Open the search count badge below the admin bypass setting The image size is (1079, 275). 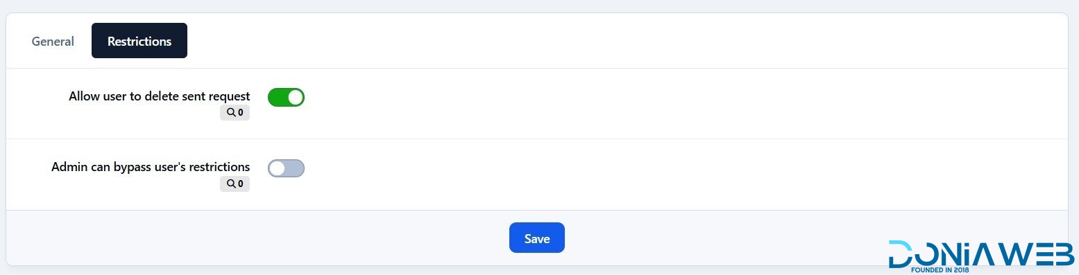[x=235, y=184]
